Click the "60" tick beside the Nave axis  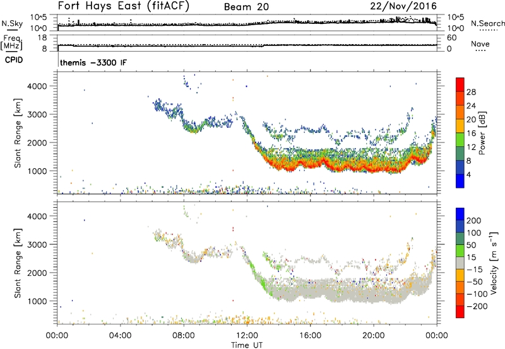452,38
